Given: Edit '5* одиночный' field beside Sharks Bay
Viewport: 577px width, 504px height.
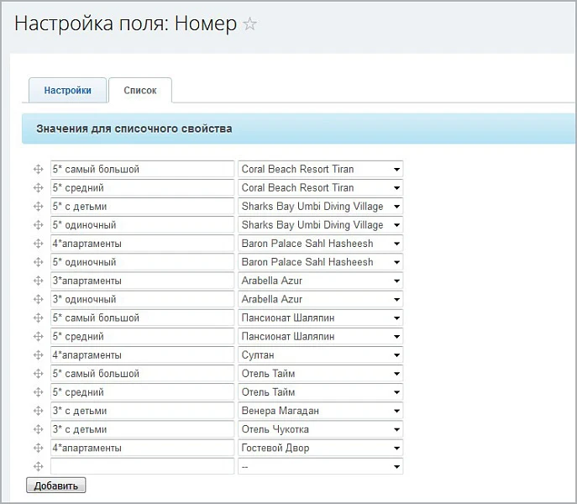Looking at the screenshot, I should coord(143,225).
